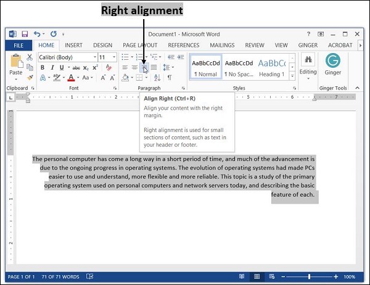The image size is (370, 285).
Task: Adjust the zoom slider handle
Action: (309, 276)
